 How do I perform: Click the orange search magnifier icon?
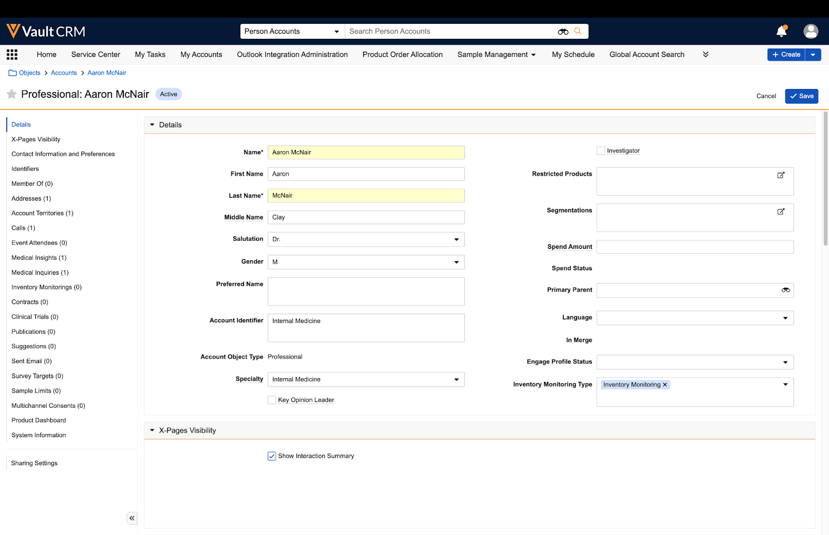click(578, 31)
